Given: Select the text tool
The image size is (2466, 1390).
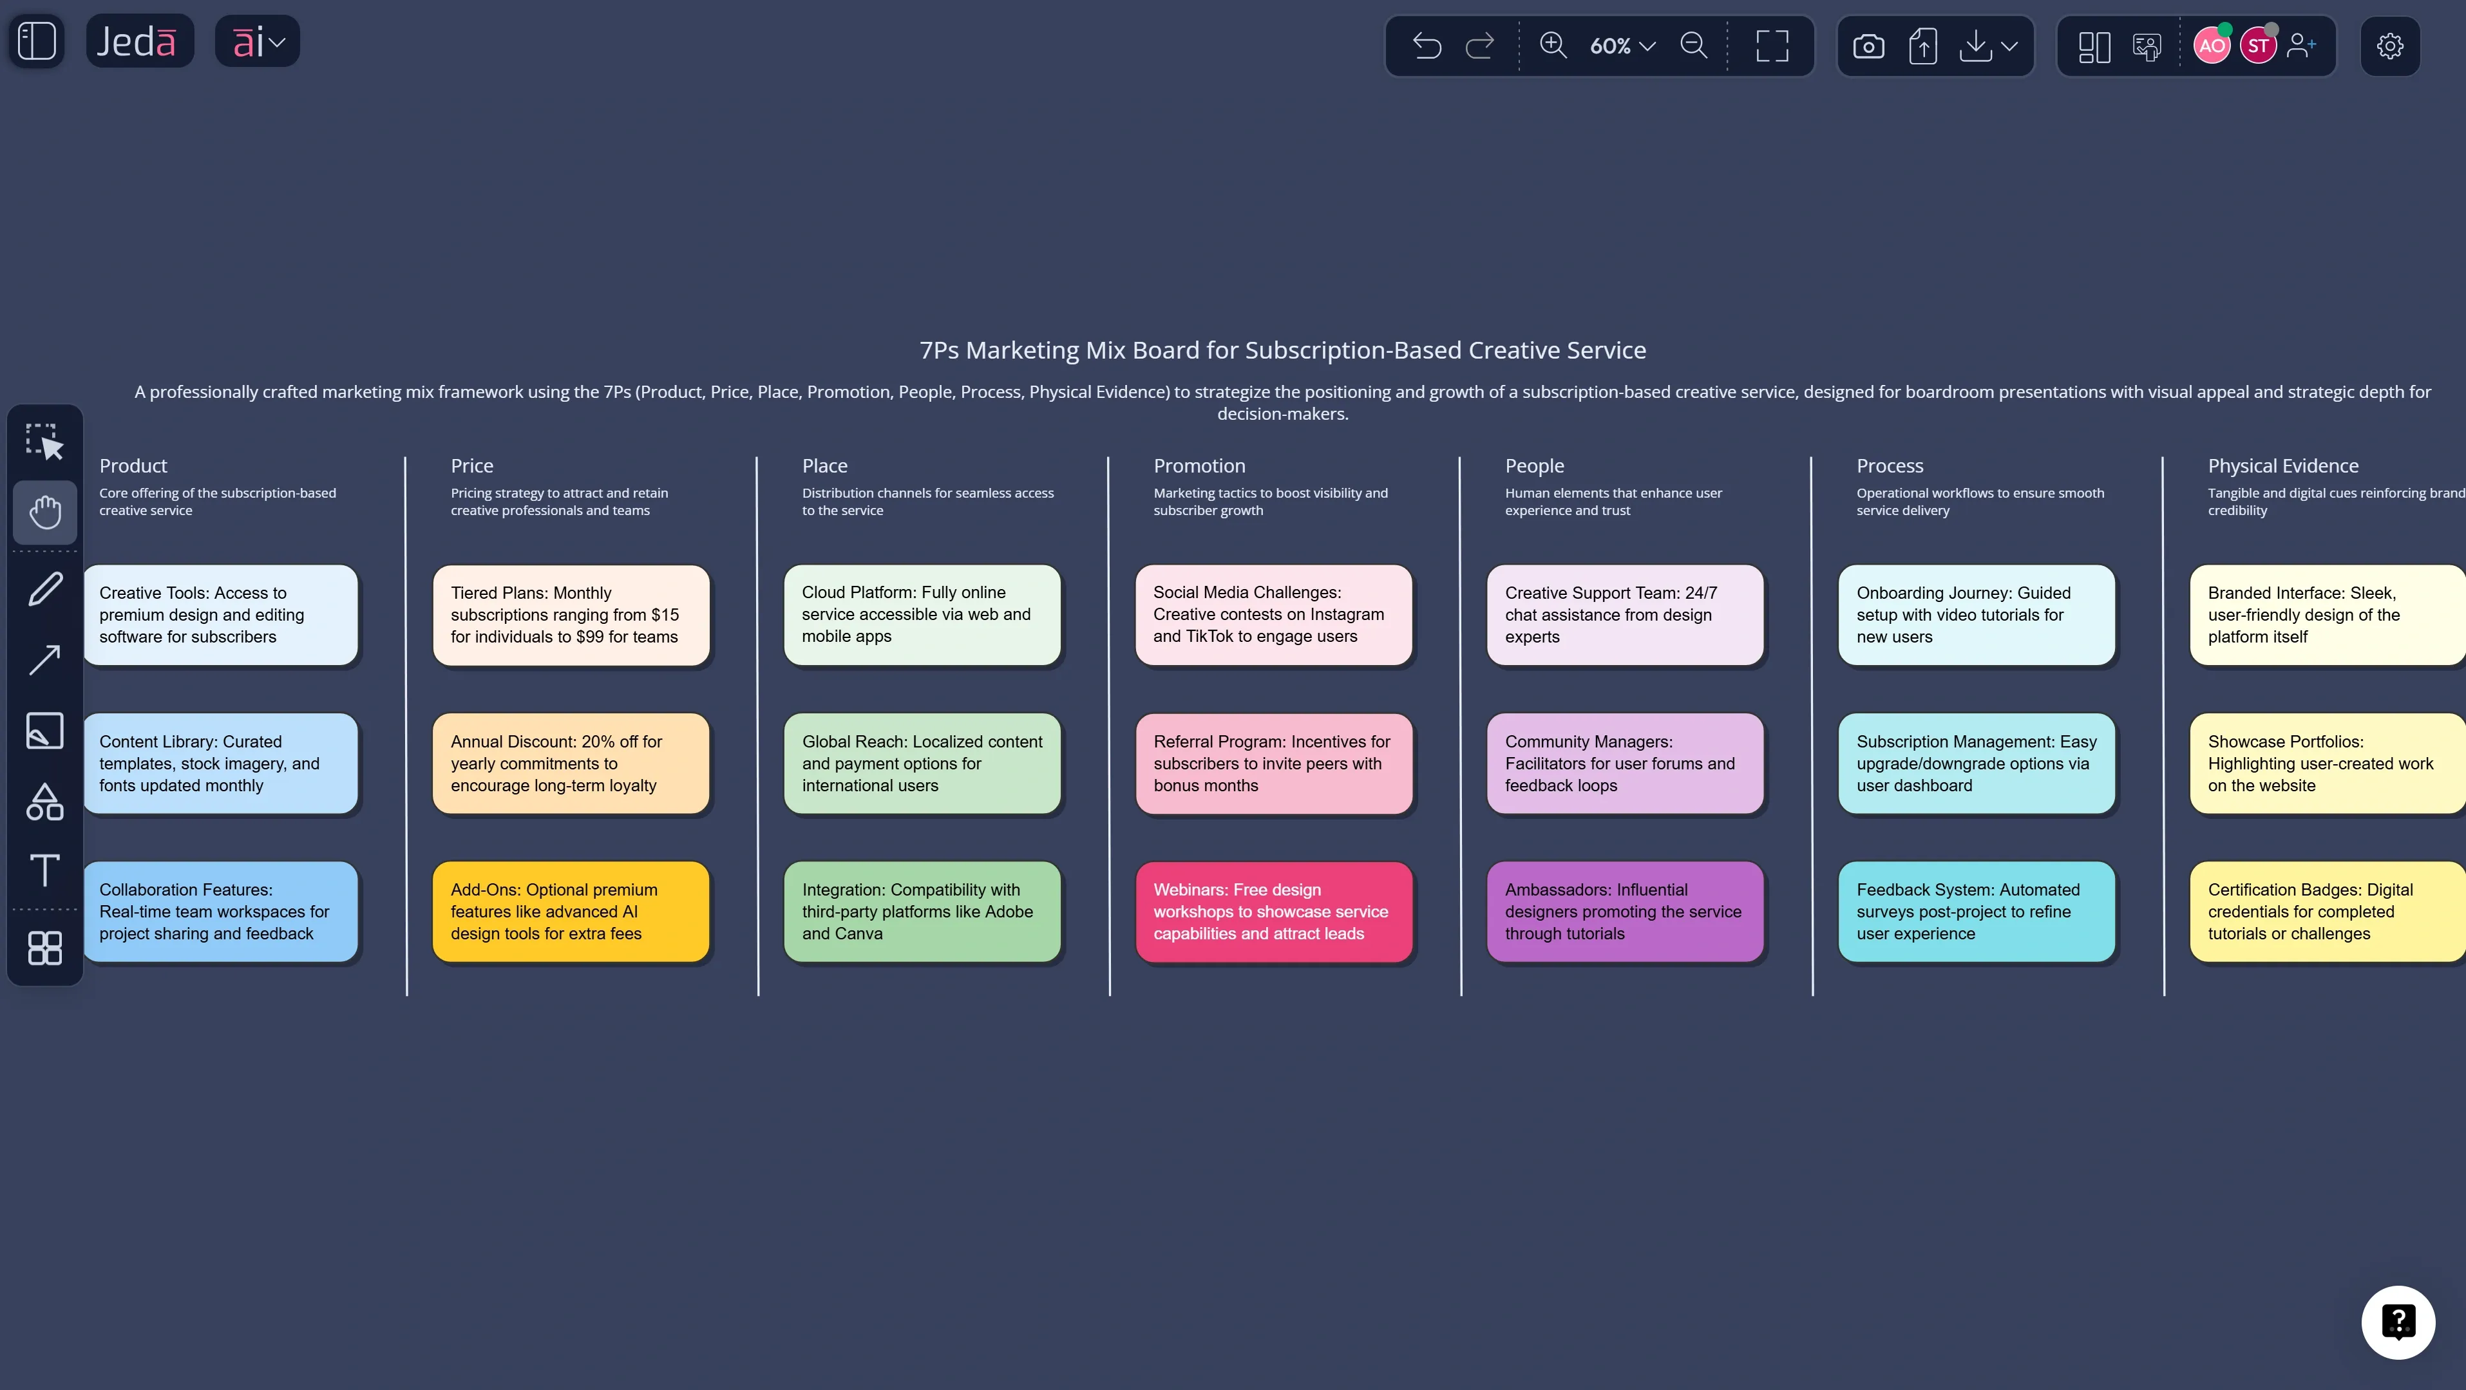Looking at the screenshot, I should [x=44, y=871].
